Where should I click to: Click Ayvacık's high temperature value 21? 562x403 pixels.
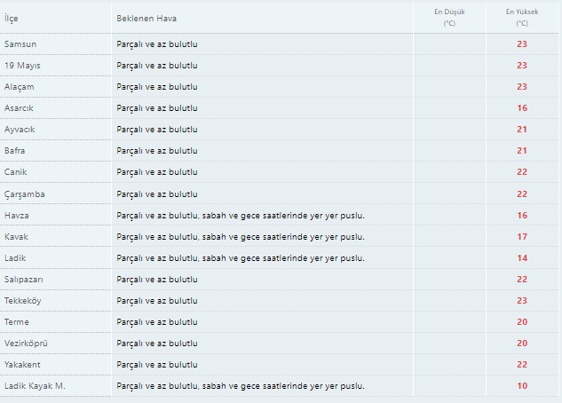(x=522, y=130)
